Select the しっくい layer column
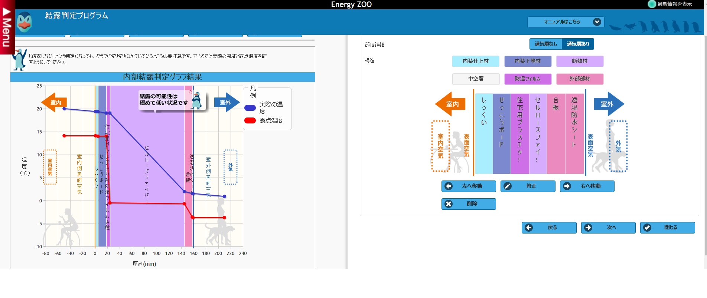The height and width of the screenshot is (298, 707). tap(484, 134)
